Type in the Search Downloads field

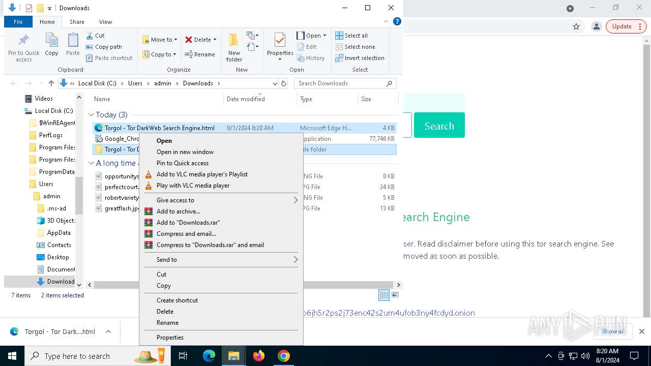point(341,83)
